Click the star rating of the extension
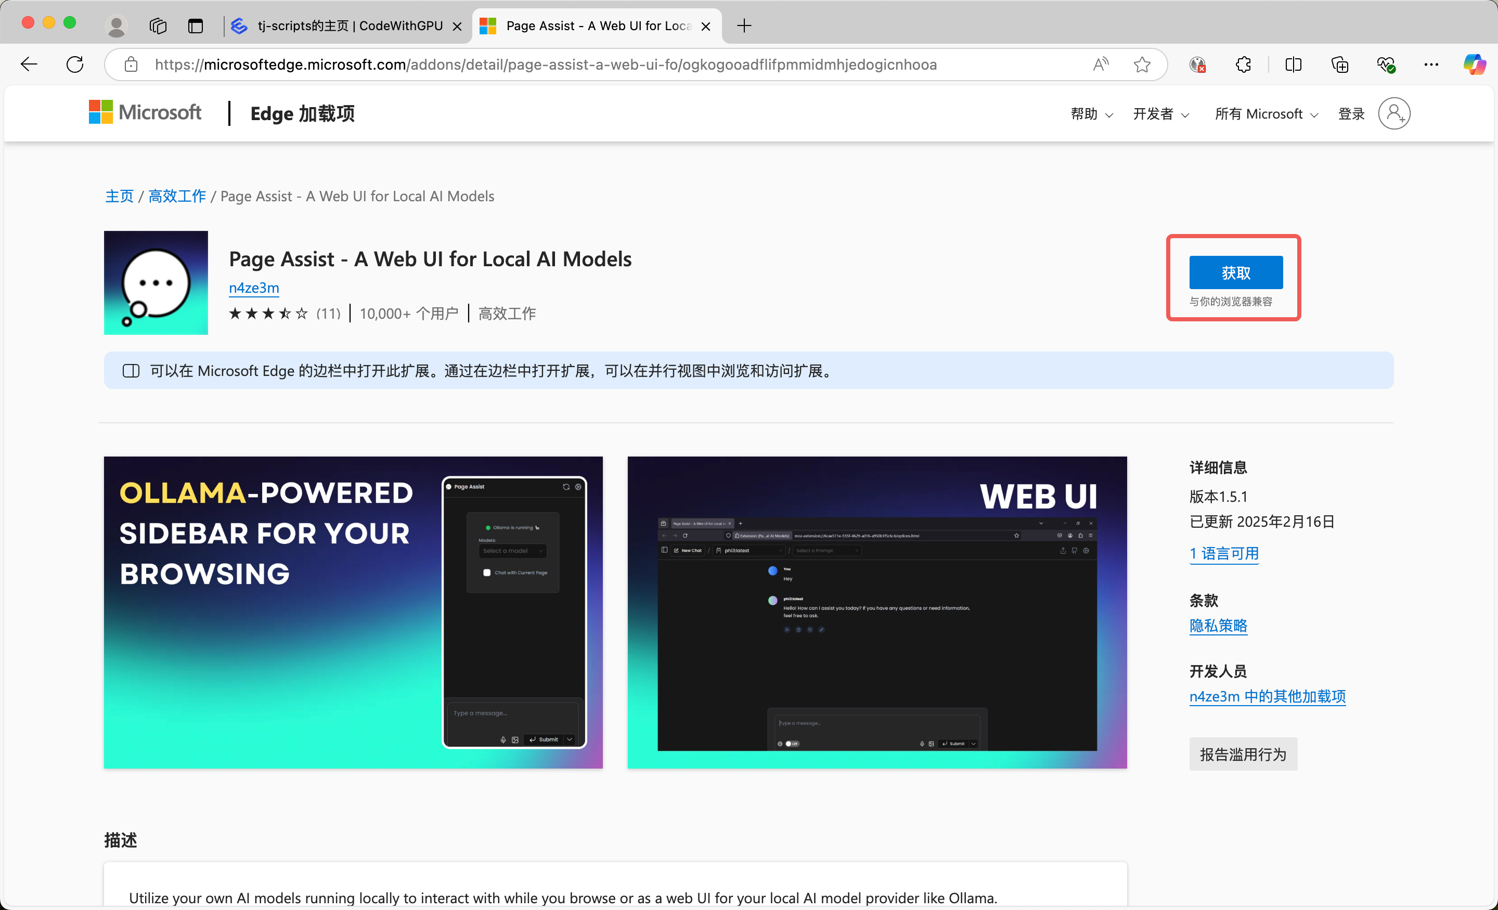The height and width of the screenshot is (910, 1498). [268, 314]
